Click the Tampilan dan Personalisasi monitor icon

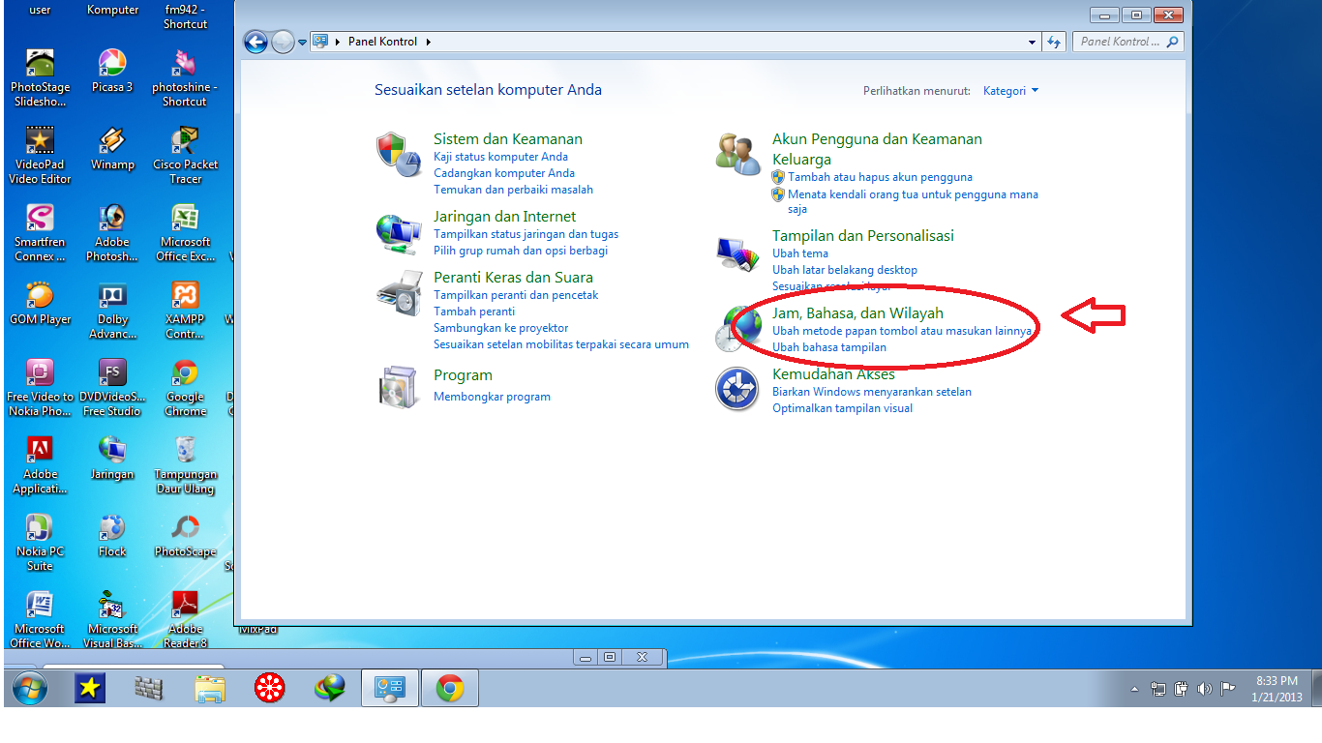738,253
